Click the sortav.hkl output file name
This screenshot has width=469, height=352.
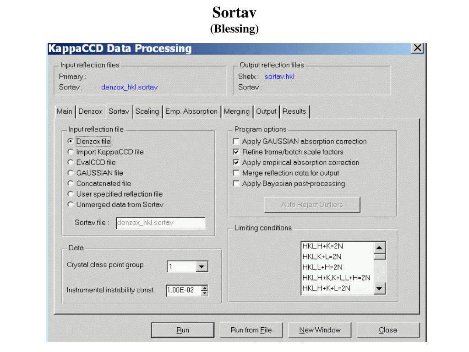coord(280,77)
